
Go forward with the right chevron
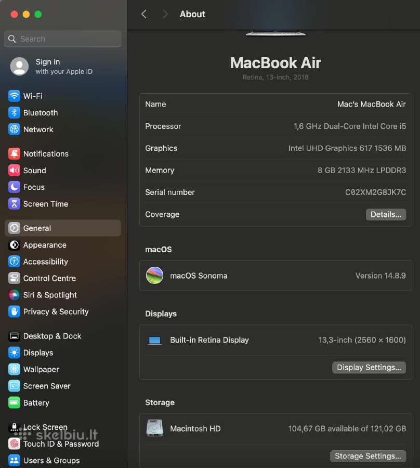click(x=165, y=14)
